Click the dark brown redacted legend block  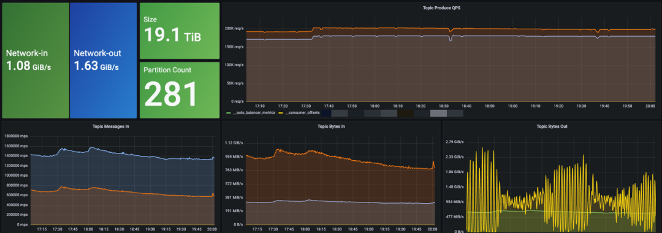pos(405,113)
